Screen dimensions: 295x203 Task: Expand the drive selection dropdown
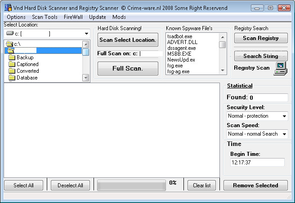point(86,34)
